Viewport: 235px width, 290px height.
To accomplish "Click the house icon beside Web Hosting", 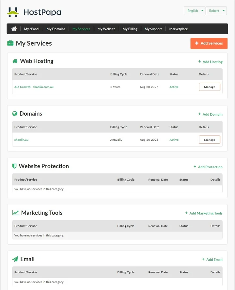I will [x=15, y=61].
